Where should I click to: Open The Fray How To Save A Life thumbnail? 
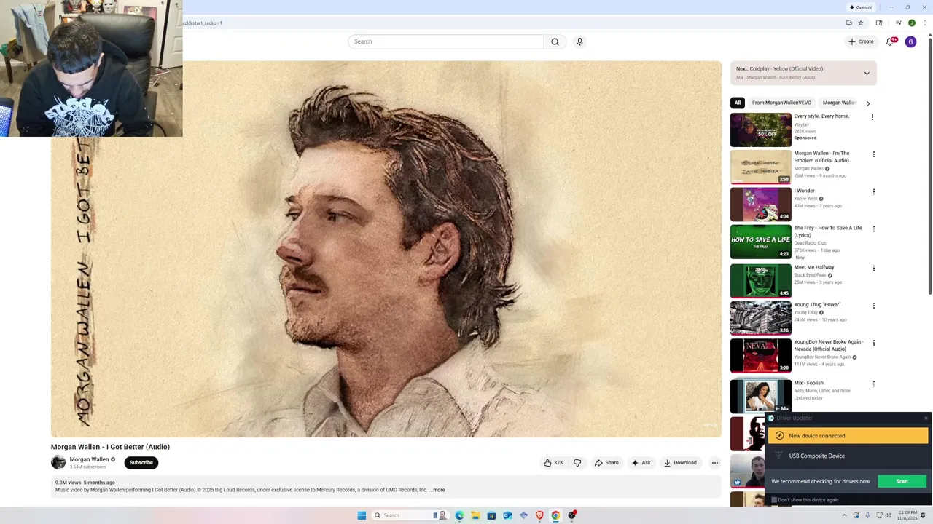[x=761, y=242]
